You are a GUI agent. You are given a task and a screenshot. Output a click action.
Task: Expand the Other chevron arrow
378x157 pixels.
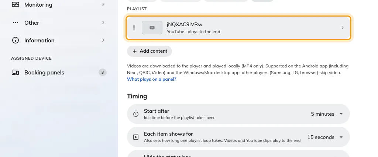(x=103, y=22)
